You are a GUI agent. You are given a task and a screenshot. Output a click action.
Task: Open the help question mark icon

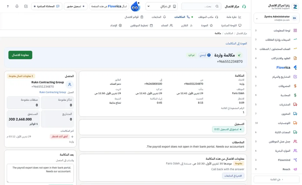pos(8,6)
